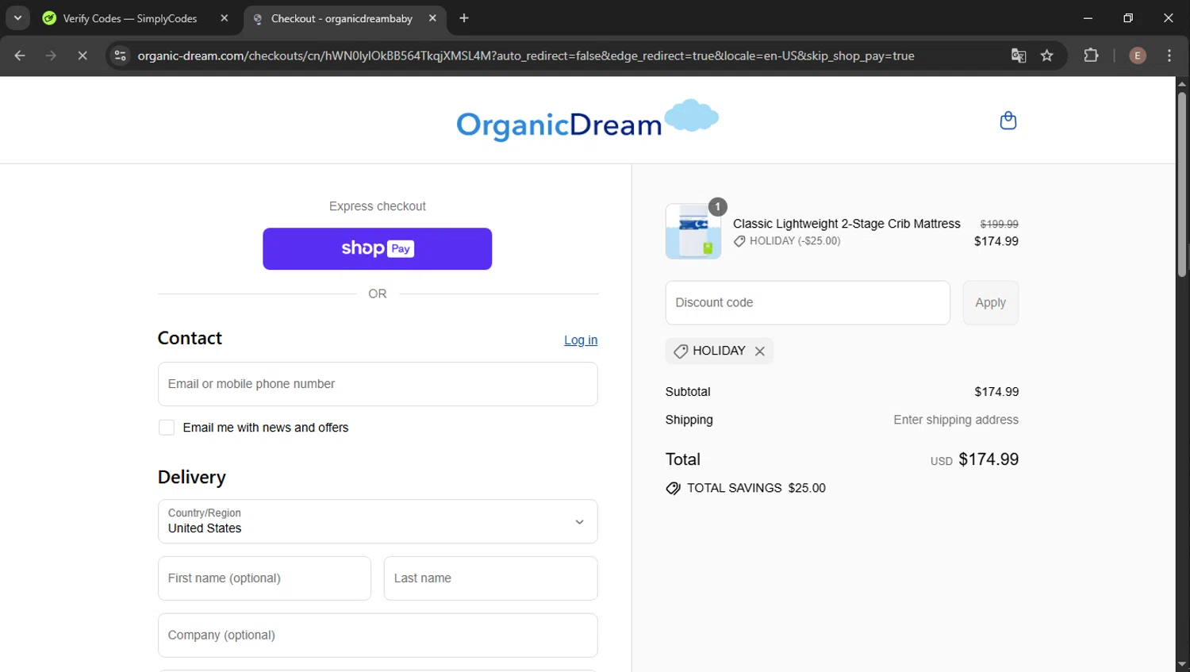Image resolution: width=1190 pixels, height=672 pixels.
Task: View site information icon in address bar
Action: pos(120,56)
